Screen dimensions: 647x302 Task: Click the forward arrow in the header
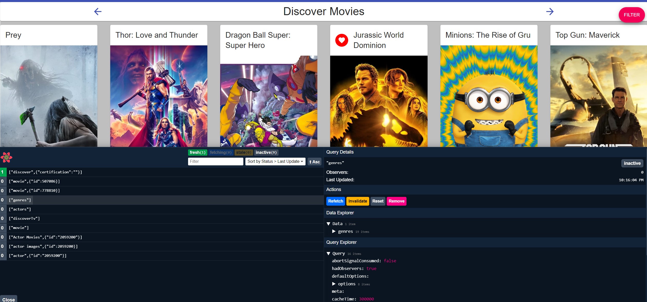click(x=550, y=12)
